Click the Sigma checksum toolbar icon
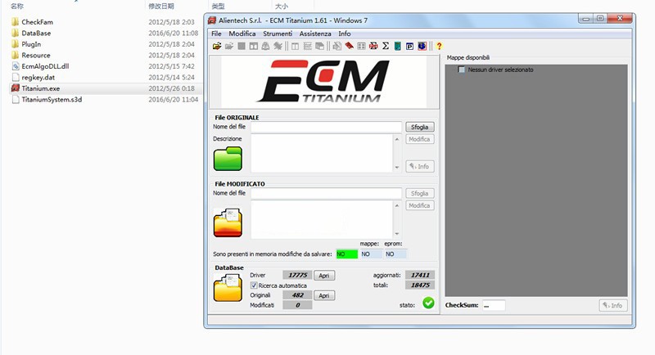The height and width of the screenshot is (355, 655). (386, 46)
